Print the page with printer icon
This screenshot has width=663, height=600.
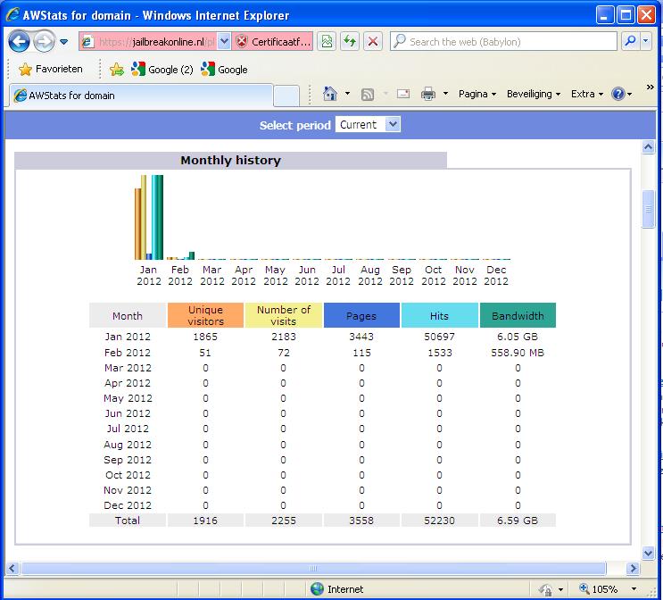click(428, 94)
